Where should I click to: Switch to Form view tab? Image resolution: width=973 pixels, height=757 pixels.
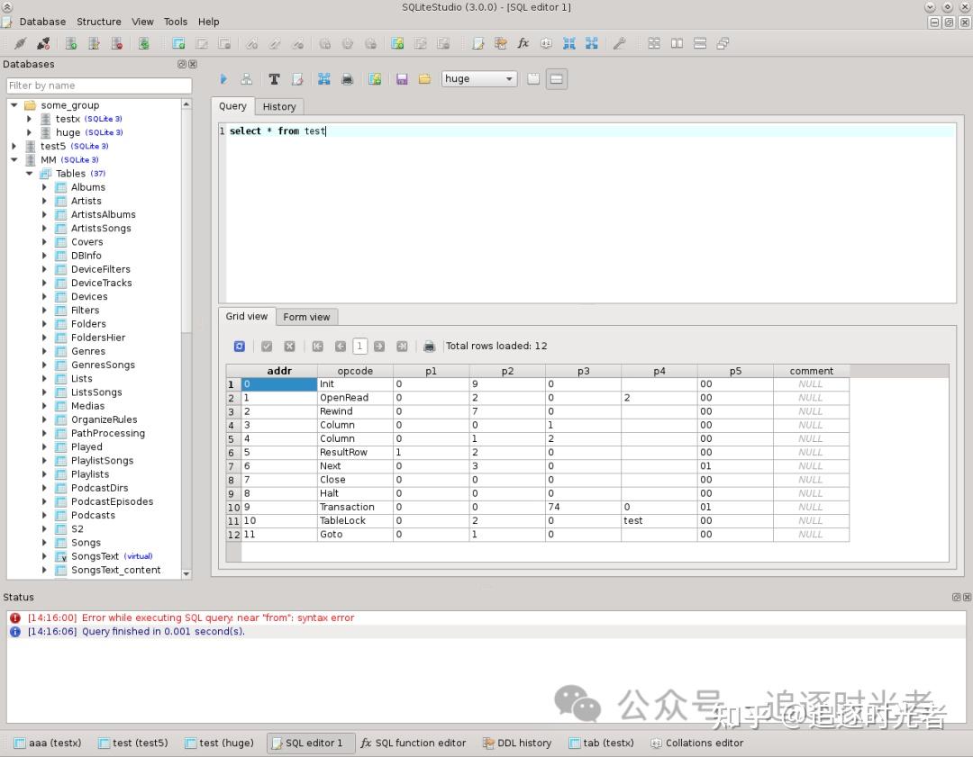point(306,317)
